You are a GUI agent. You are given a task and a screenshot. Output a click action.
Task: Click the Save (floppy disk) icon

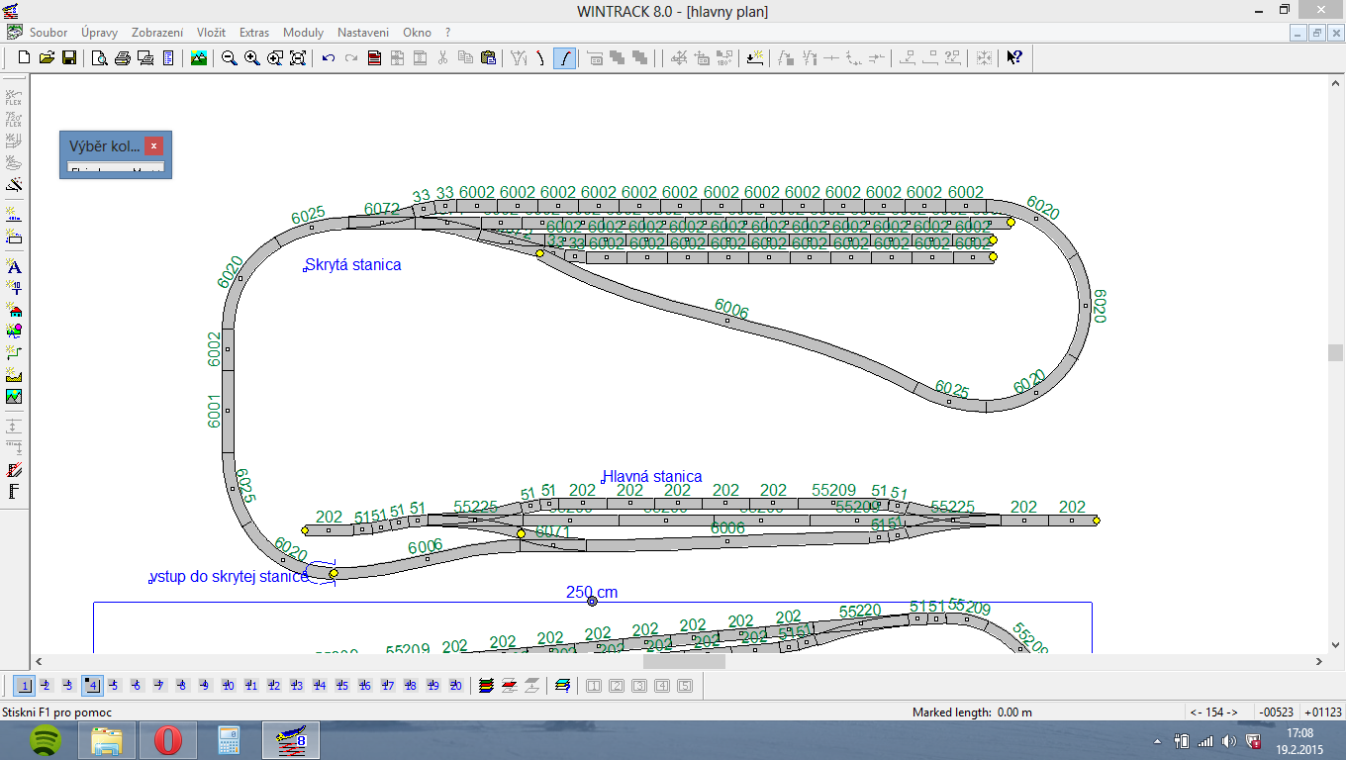69,58
